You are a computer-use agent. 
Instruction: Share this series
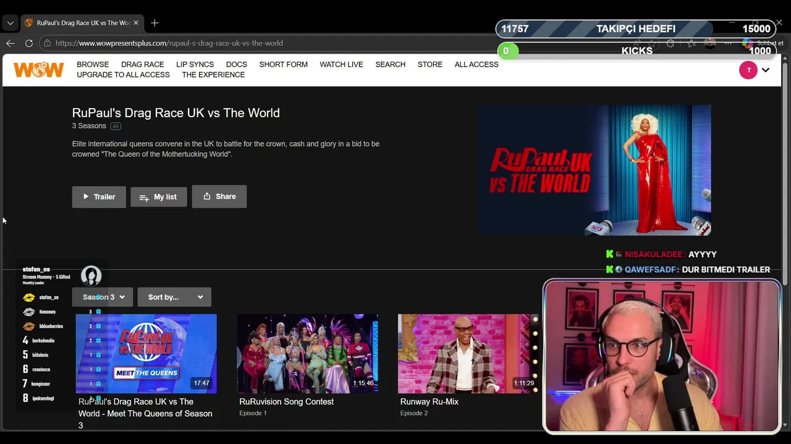[x=219, y=196]
